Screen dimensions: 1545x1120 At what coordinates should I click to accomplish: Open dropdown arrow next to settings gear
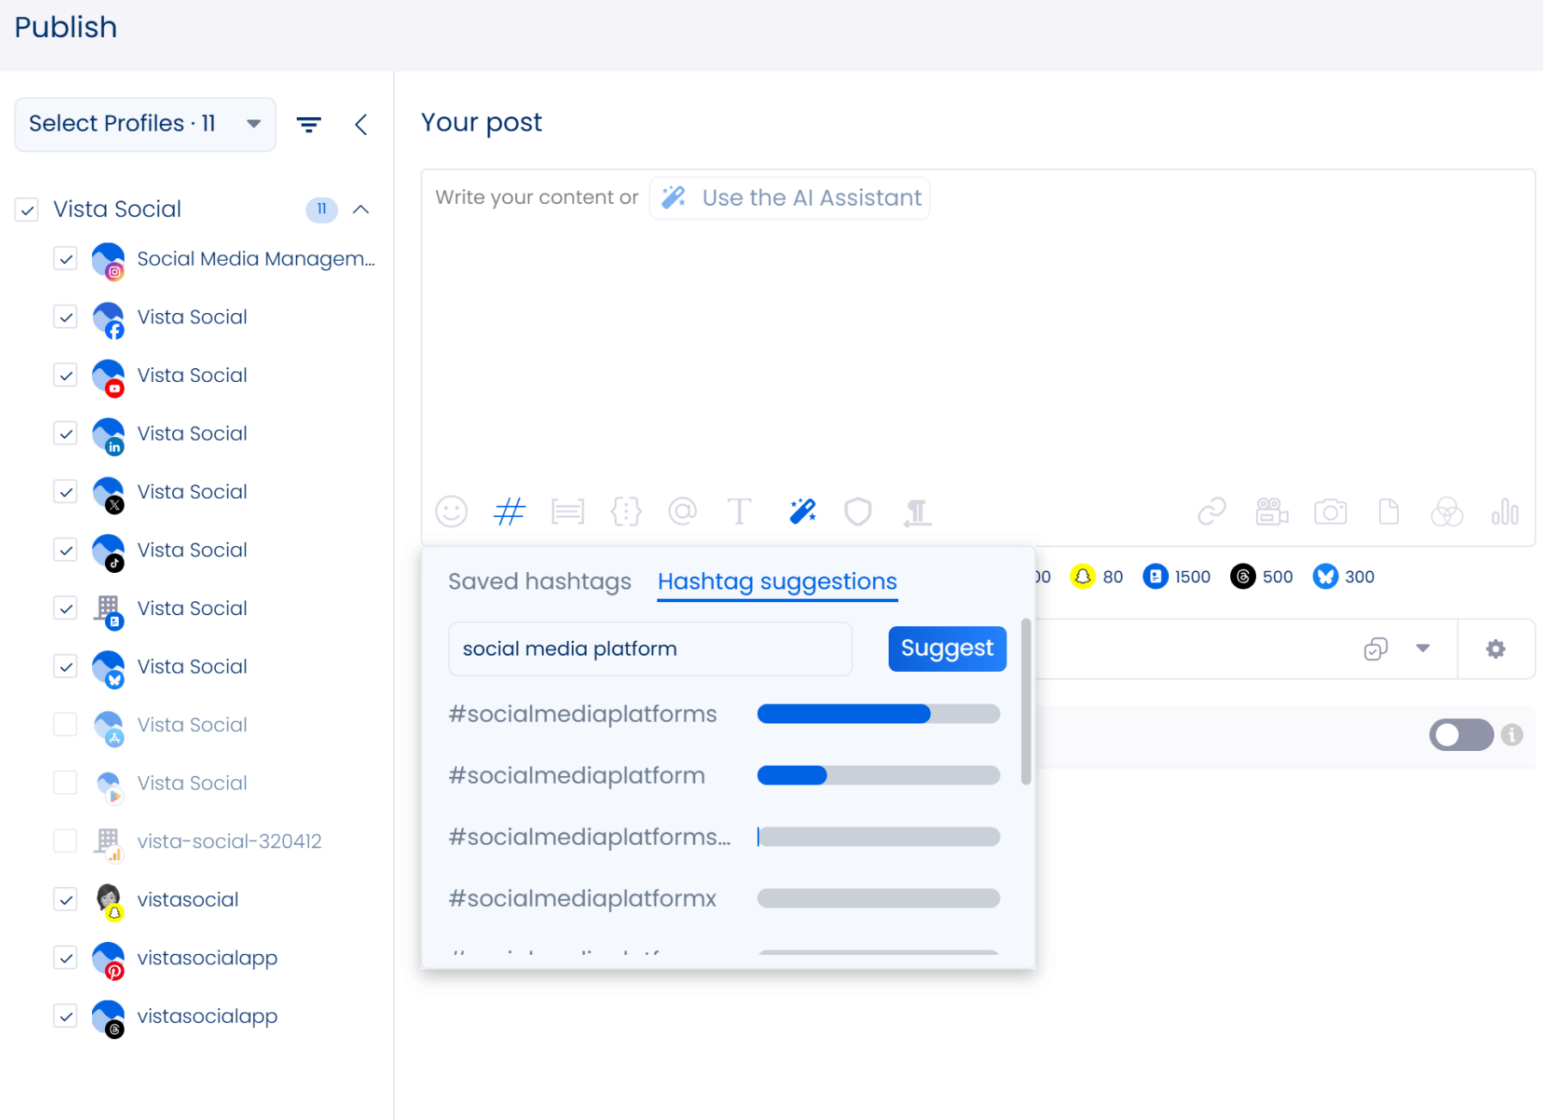[x=1423, y=649]
